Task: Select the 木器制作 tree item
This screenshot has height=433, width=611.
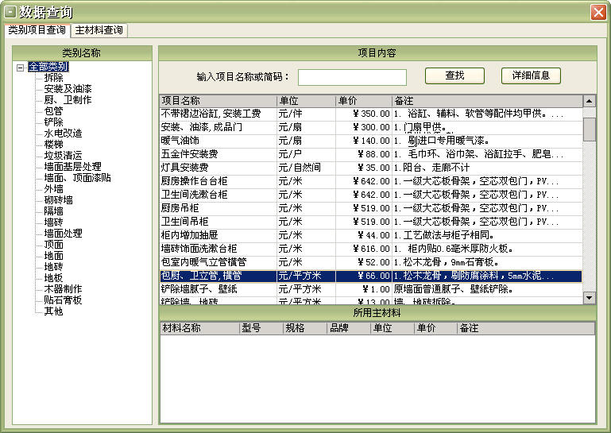Action: pyautogui.click(x=63, y=289)
